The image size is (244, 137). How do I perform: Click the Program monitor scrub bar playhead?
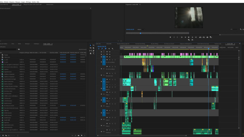coord(141,33)
